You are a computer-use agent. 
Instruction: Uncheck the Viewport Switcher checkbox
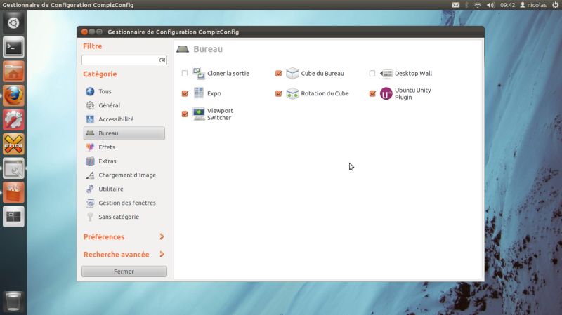click(185, 114)
